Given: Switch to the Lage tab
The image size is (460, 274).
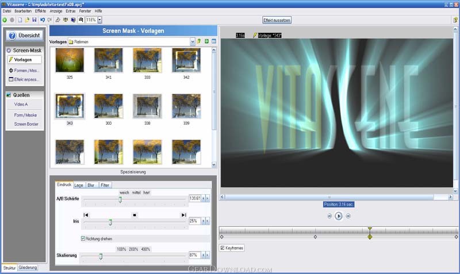Looking at the screenshot, I should tap(79, 185).
